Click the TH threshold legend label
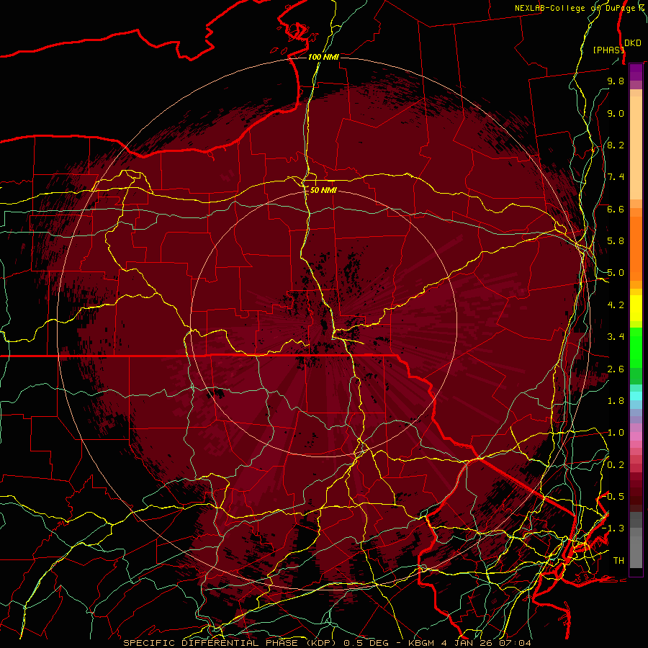This screenshot has width=648, height=648. click(618, 561)
